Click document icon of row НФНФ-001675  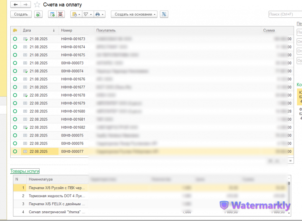(25, 55)
